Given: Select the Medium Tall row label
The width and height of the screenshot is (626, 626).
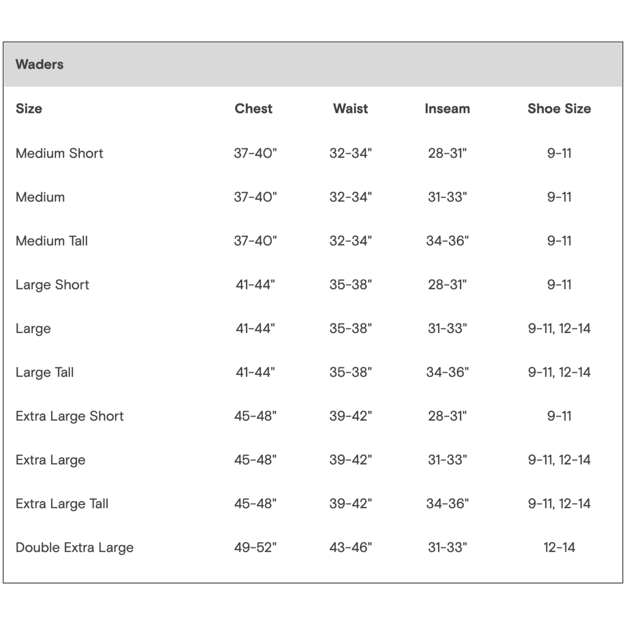Looking at the screenshot, I should coord(52,241).
